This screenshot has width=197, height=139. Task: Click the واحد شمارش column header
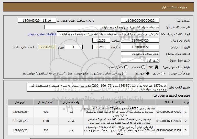pos(71,103)
